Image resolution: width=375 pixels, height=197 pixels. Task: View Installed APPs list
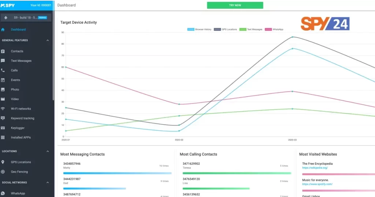tap(21, 137)
